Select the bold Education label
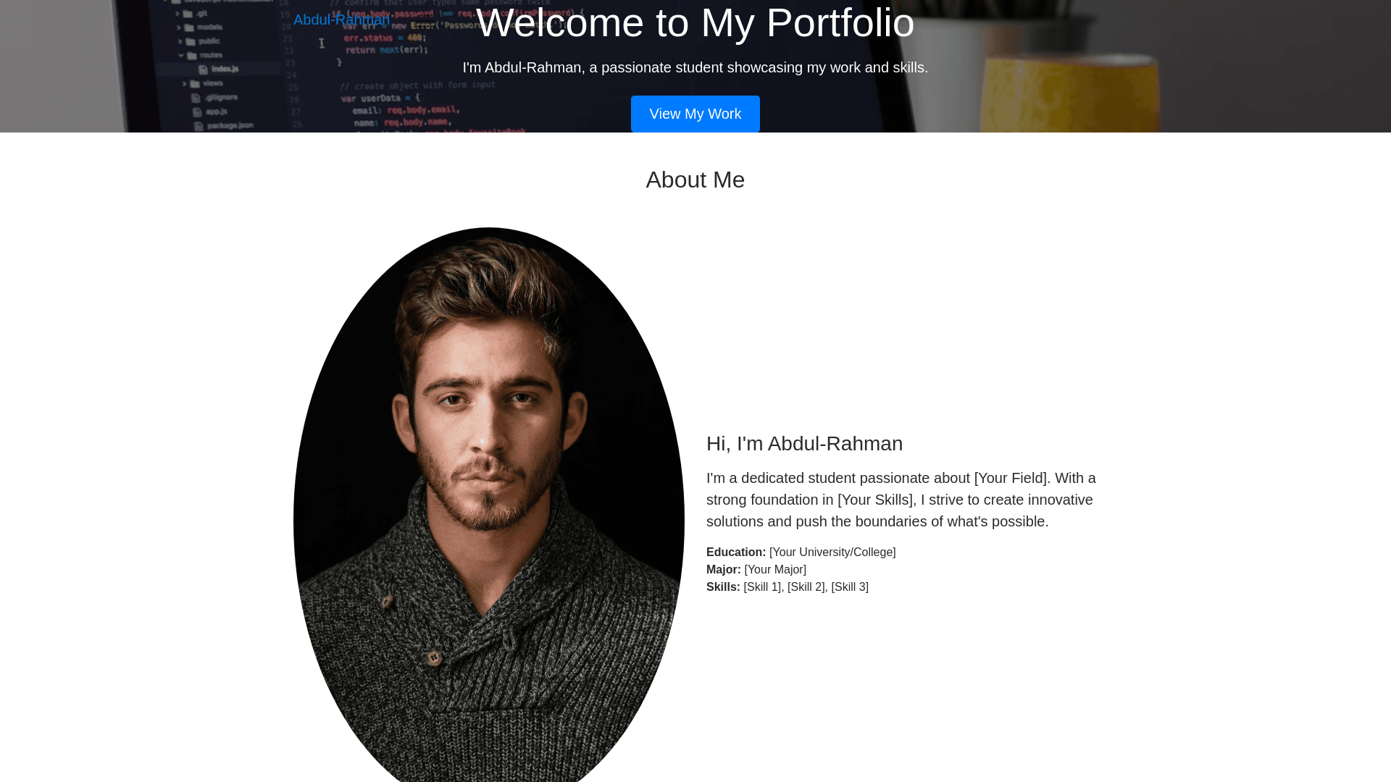1391x782 pixels. tap(736, 552)
